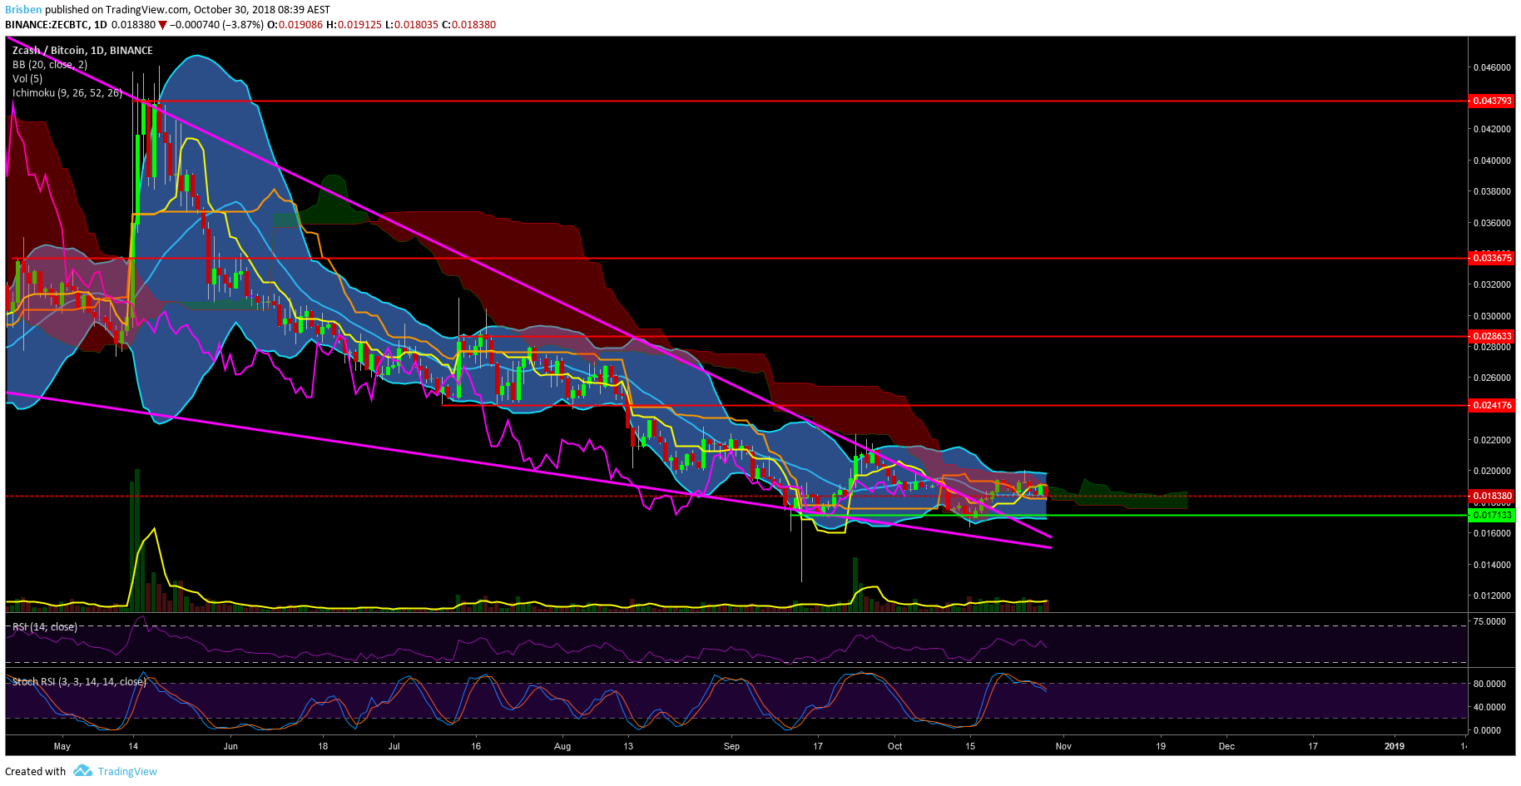Click the red 0.043793 price label
This screenshot has height=786, width=1521.
[x=1492, y=101]
